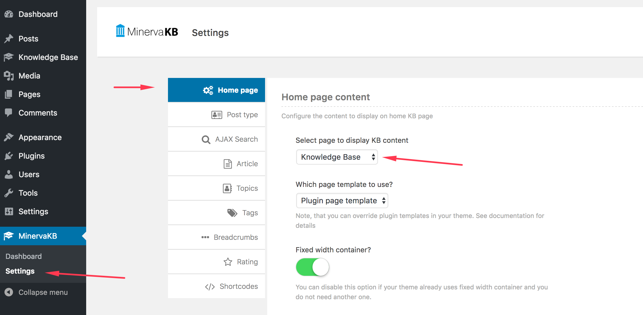Click the Collapse menu arrow icon
The image size is (643, 315).
coord(9,292)
